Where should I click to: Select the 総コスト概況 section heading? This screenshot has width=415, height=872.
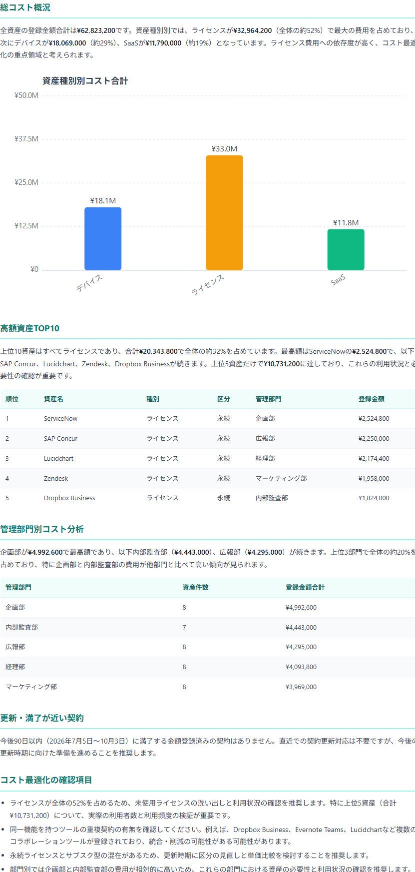click(25, 7)
